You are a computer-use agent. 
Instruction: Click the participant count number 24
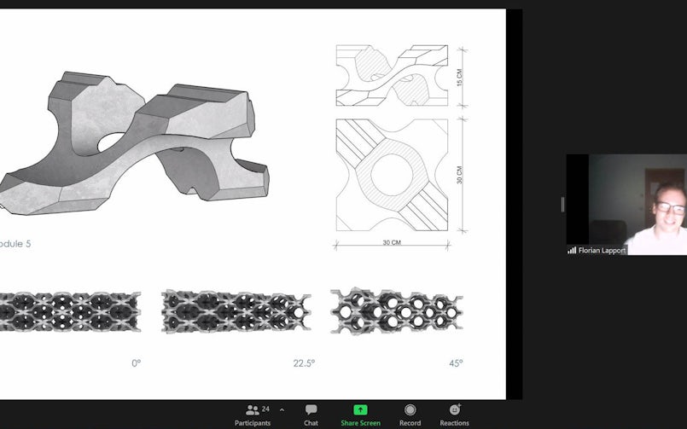[x=265, y=409]
